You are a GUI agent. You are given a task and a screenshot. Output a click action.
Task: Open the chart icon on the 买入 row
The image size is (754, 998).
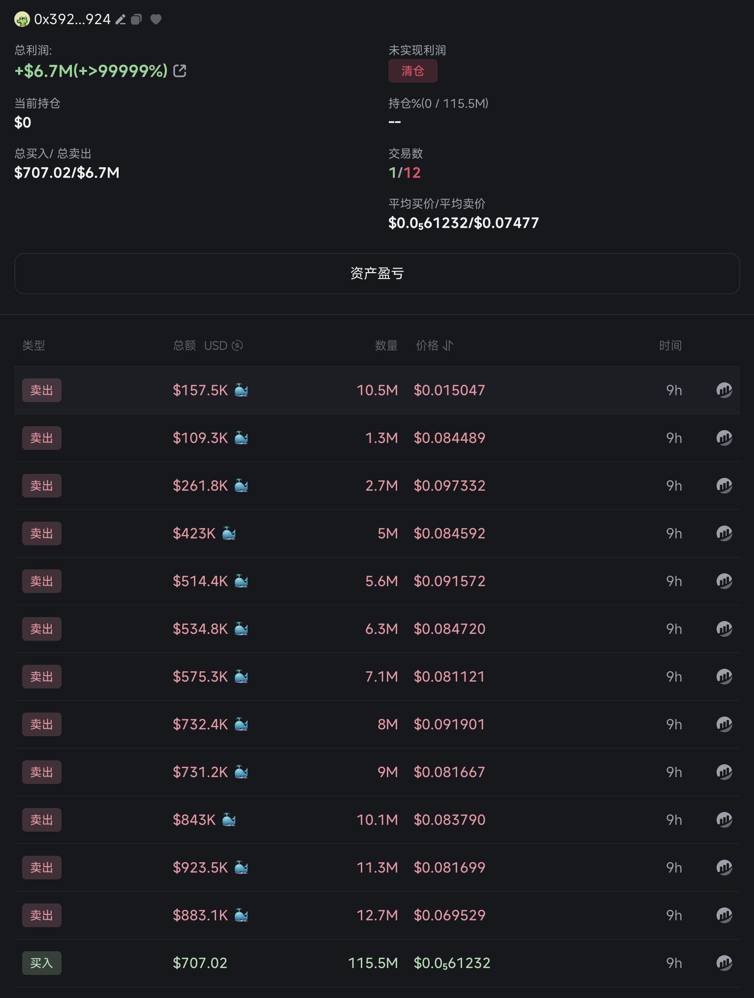(724, 963)
